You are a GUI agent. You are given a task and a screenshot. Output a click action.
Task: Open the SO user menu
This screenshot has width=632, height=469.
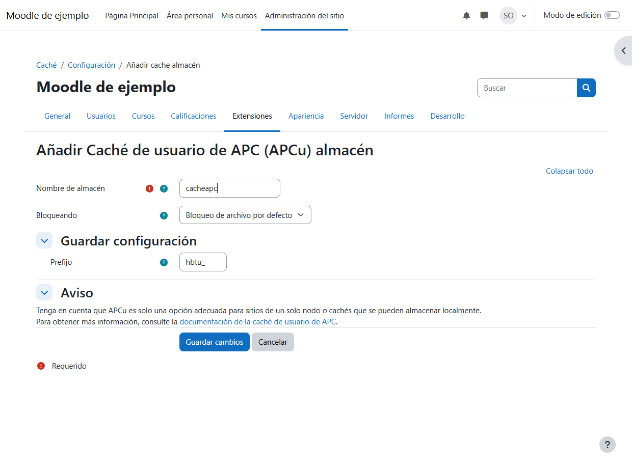(513, 16)
